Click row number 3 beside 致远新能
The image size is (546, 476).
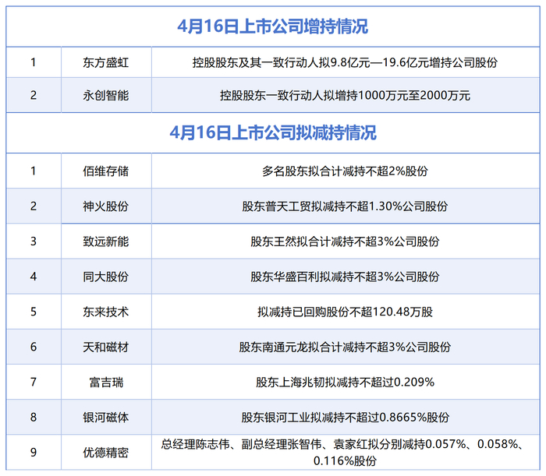coord(34,242)
